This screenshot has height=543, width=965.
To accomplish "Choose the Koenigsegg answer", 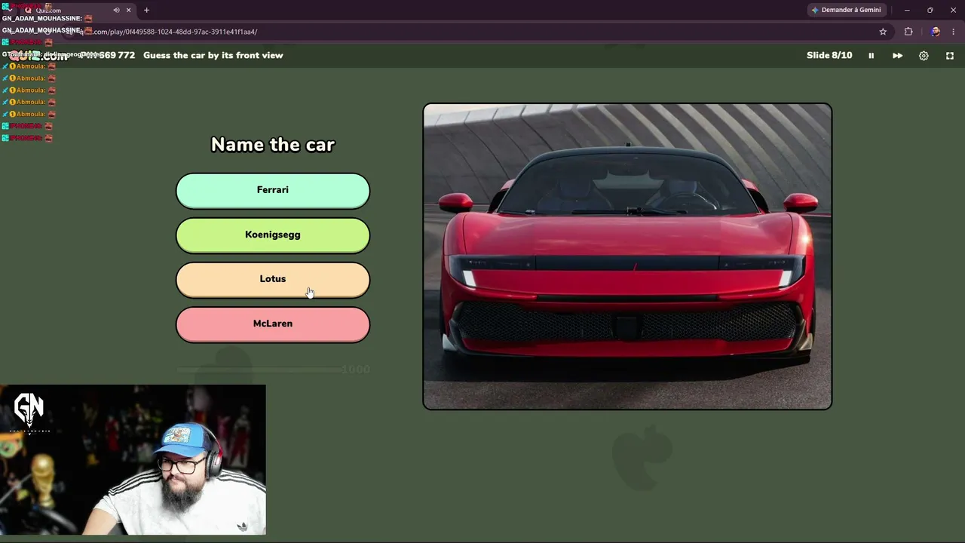I will click(x=273, y=235).
